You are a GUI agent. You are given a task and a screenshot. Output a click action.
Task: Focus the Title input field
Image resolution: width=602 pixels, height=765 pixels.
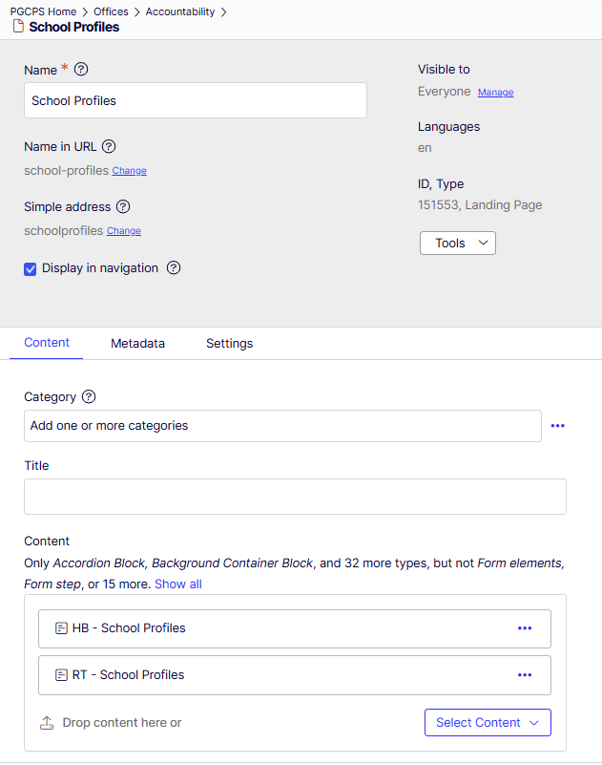click(x=296, y=497)
